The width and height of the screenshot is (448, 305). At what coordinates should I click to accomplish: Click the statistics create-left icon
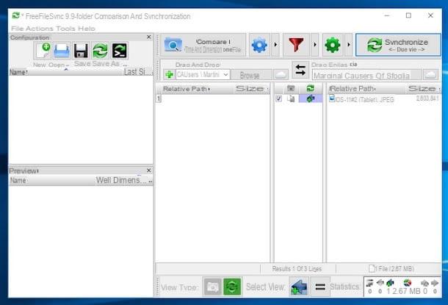[390, 283]
